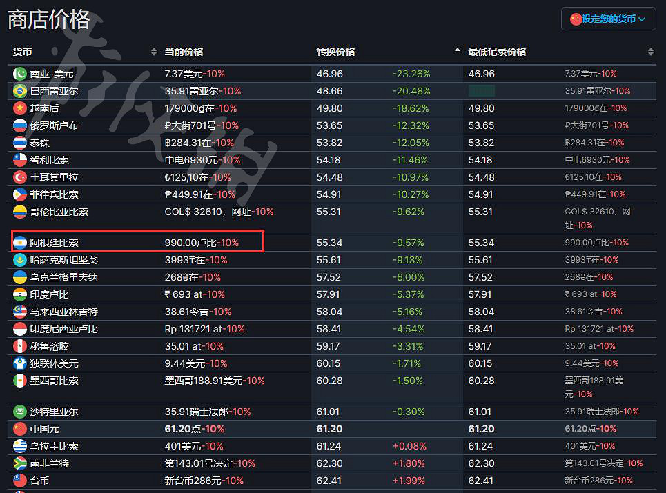
Task: Click the Argentina flag icon beside 阿根廷比索
Action: (20, 243)
